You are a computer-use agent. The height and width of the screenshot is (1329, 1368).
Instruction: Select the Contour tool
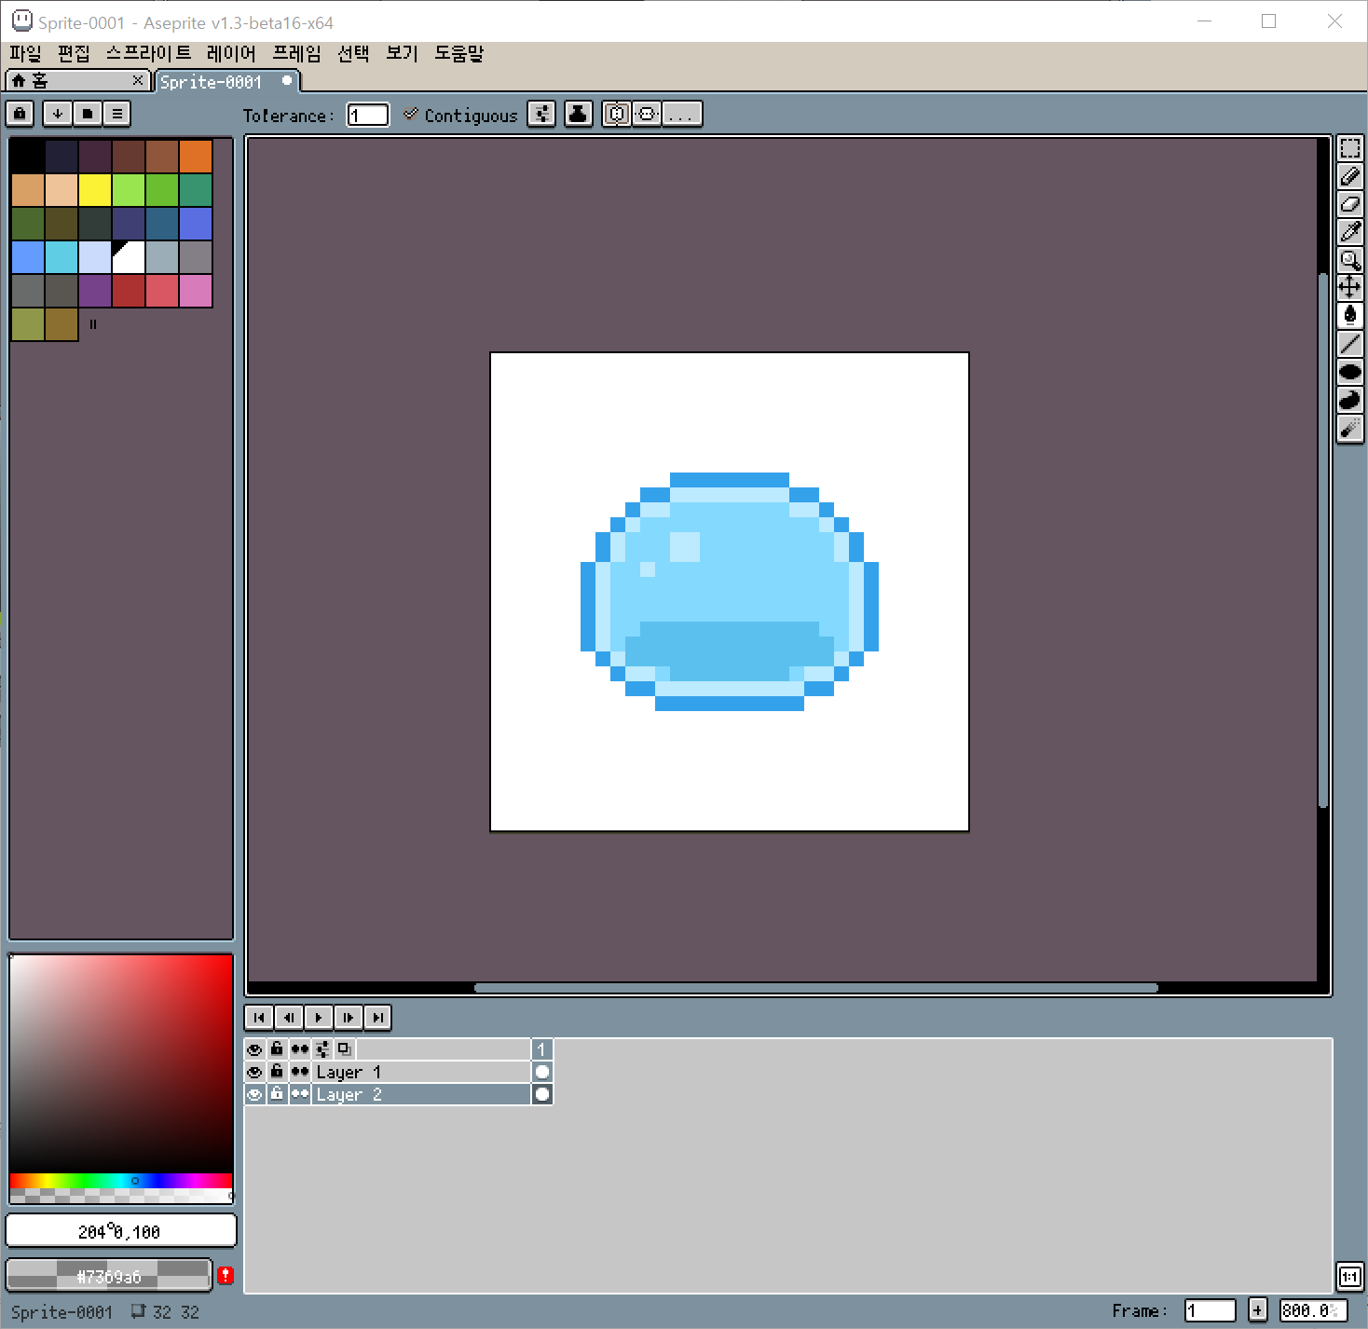[x=1349, y=400]
